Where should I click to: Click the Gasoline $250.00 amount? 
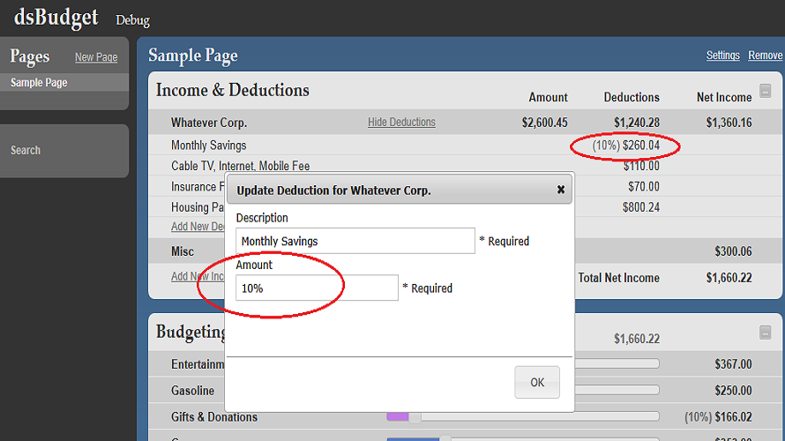tap(733, 391)
